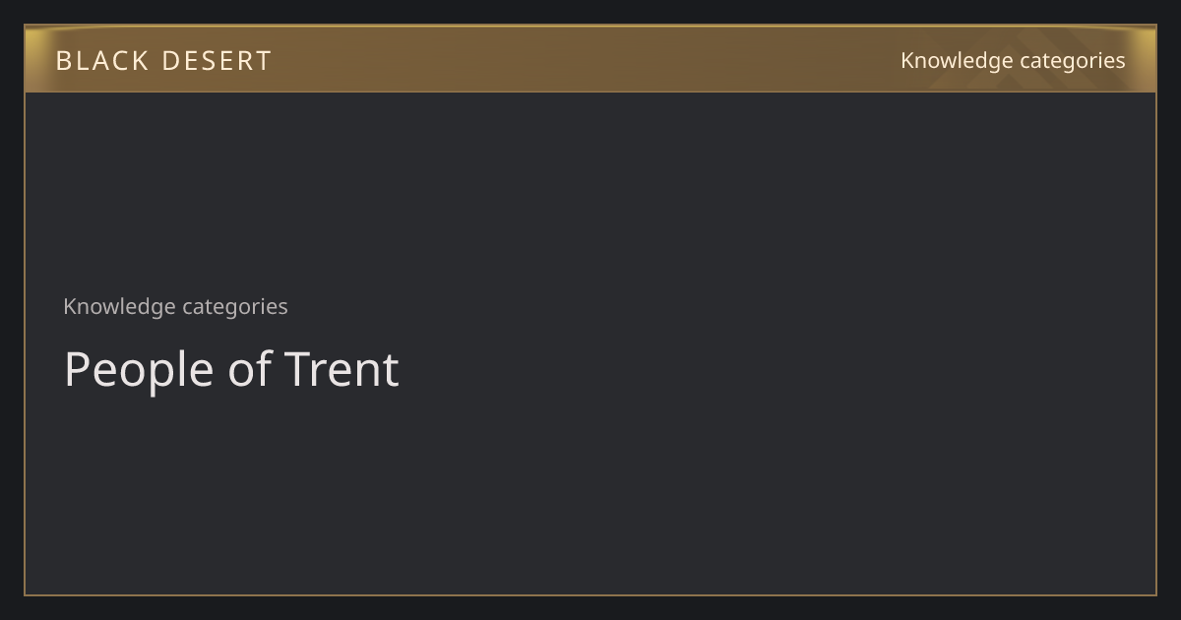This screenshot has width=1181, height=620.
Task: Click the empty gold header area between labels
Action: [x=586, y=59]
